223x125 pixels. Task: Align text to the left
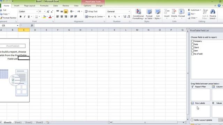(x=57, y=17)
